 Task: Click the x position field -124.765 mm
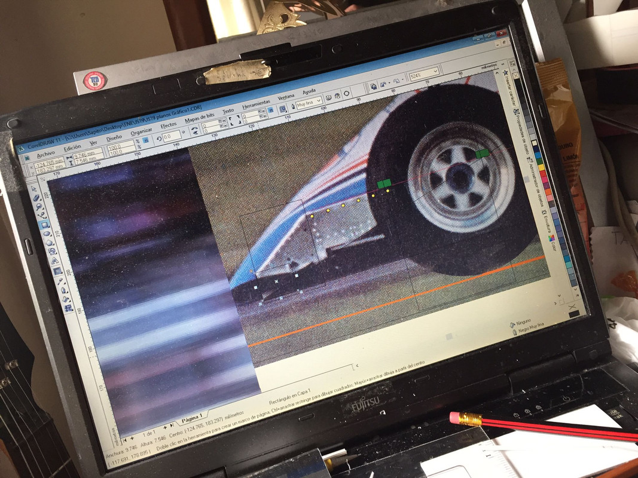49,163
